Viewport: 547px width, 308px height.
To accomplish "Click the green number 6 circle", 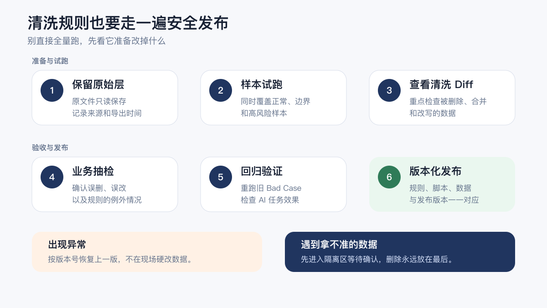I will (x=389, y=177).
